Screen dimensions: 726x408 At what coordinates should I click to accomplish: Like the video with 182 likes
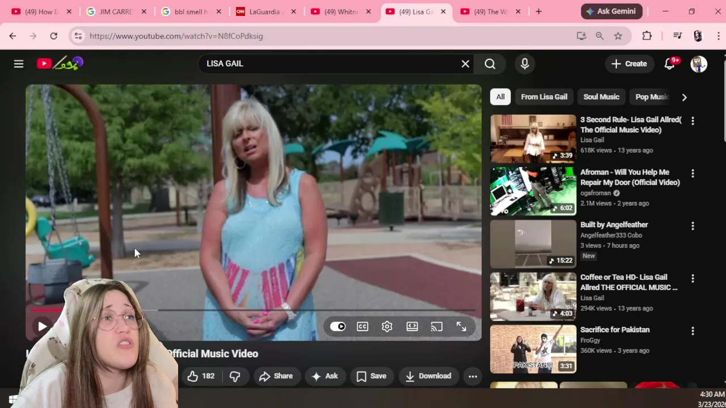click(x=200, y=376)
